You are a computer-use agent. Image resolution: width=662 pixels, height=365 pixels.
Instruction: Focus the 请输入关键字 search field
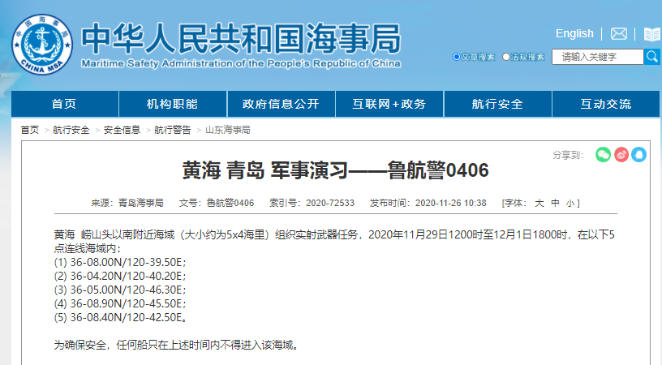(x=598, y=57)
